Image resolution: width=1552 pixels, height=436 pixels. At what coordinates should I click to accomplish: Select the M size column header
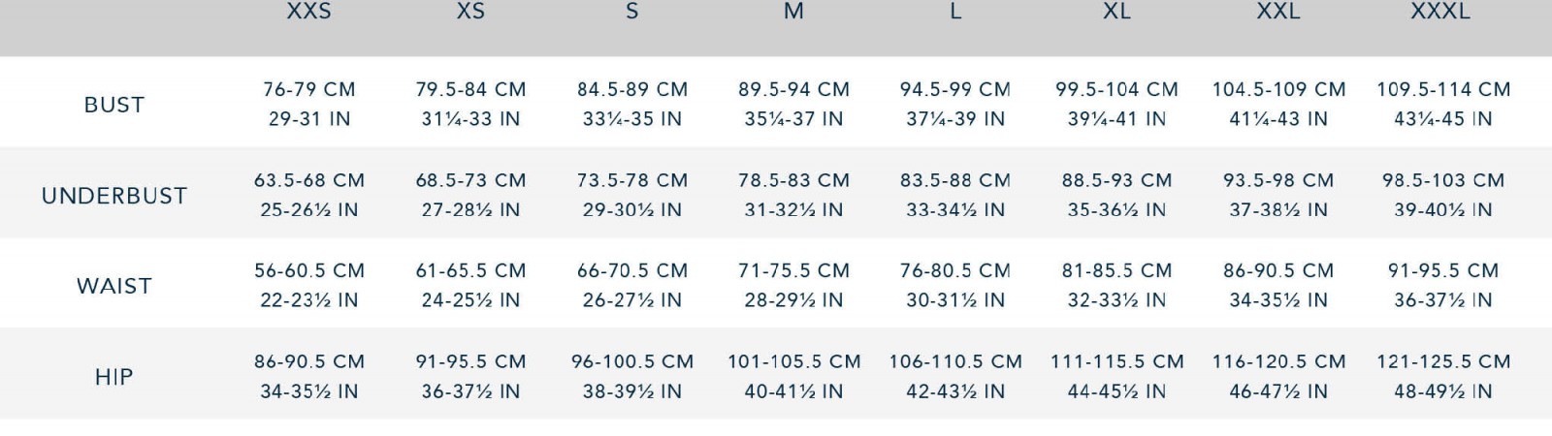(x=793, y=12)
